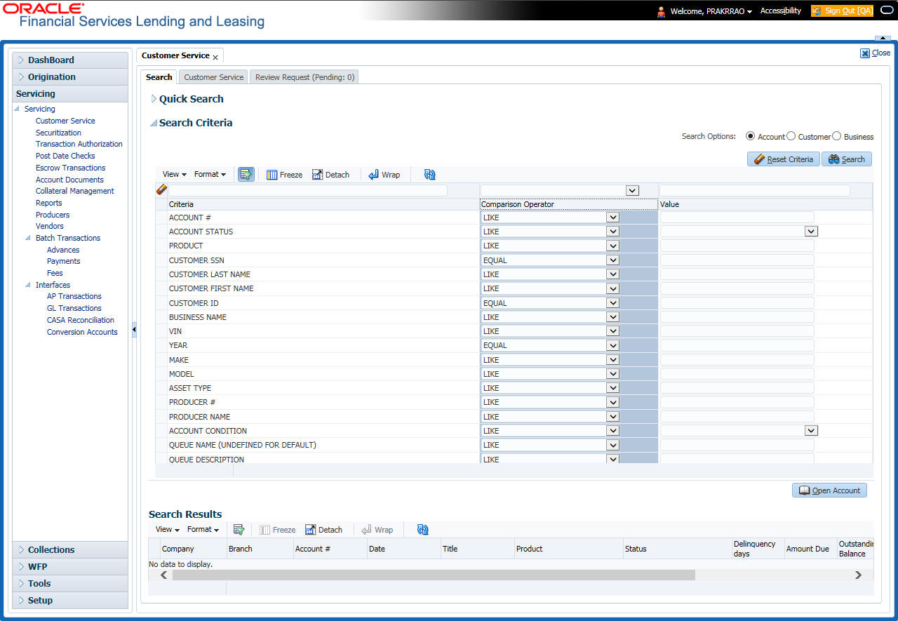Screen dimensions: 898x621
Task: Open the welcome PRAKRRAO user menu
Action: [x=711, y=11]
